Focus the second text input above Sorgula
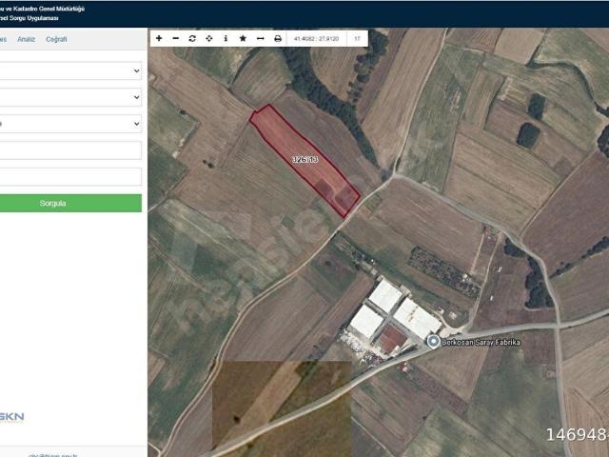The width and height of the screenshot is (609, 457). point(69,177)
